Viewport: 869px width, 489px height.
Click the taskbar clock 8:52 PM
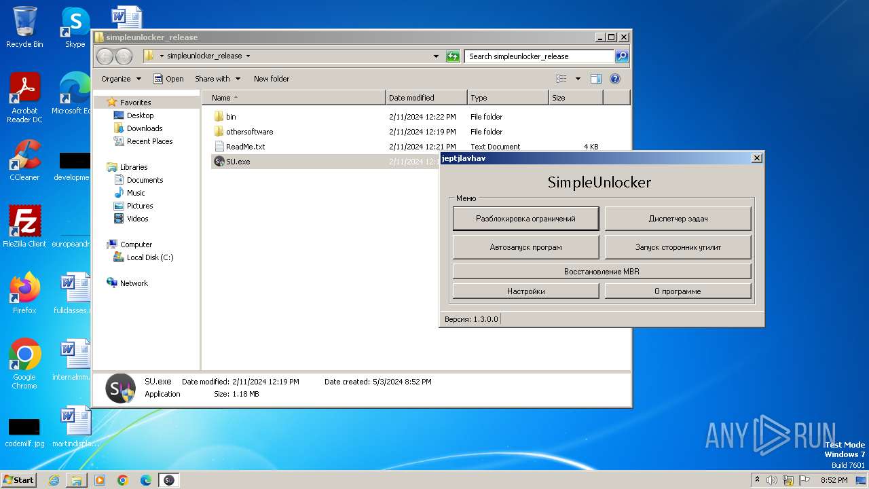tap(834, 479)
